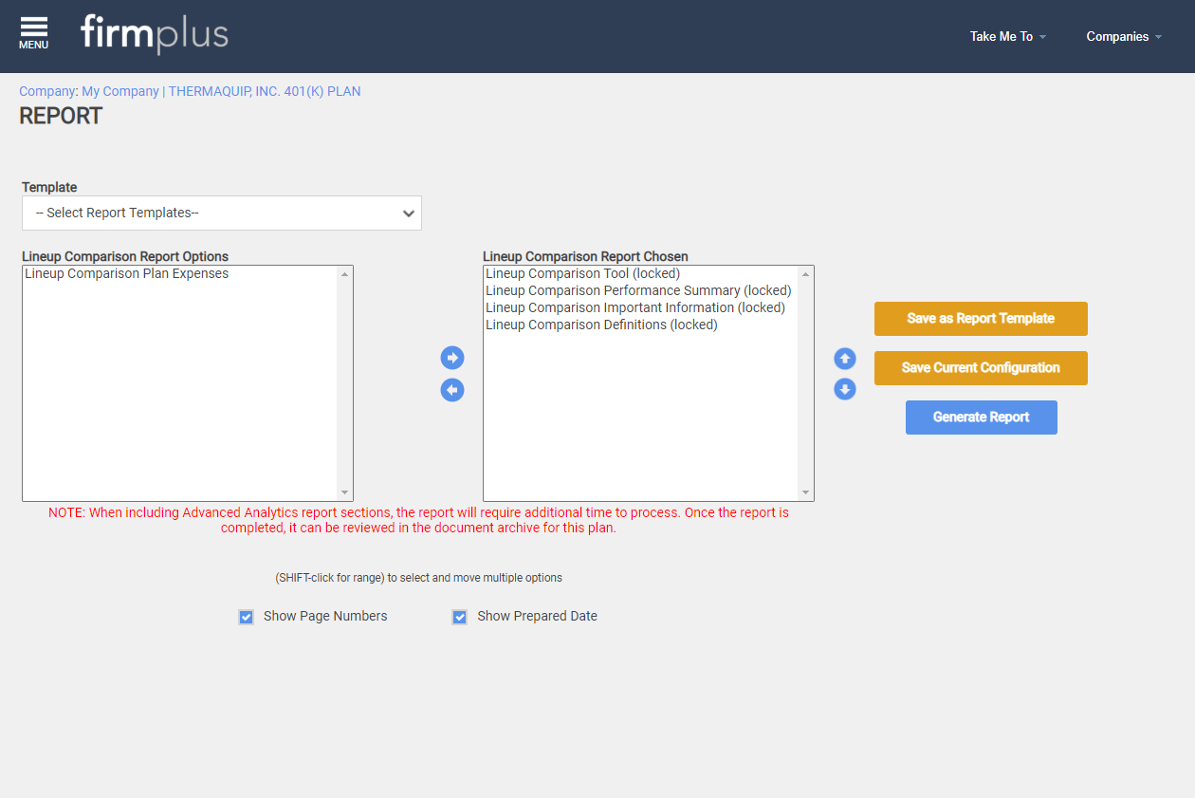
Task: Select Lineup Comparison Important Information (locked)
Action: (x=641, y=308)
